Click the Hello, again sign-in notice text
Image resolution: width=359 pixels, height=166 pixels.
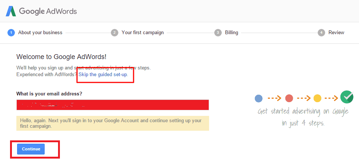tap(111, 123)
